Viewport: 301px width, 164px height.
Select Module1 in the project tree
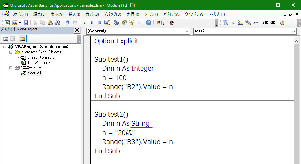(34, 73)
